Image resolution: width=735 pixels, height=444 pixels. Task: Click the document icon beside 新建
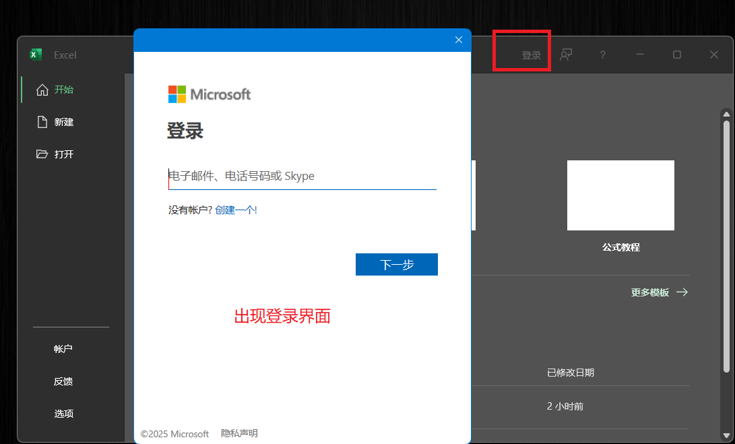pyautogui.click(x=42, y=122)
